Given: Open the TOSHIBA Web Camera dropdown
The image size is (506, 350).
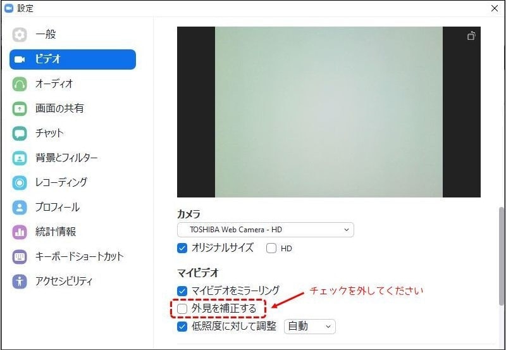Looking at the screenshot, I should coord(265,229).
